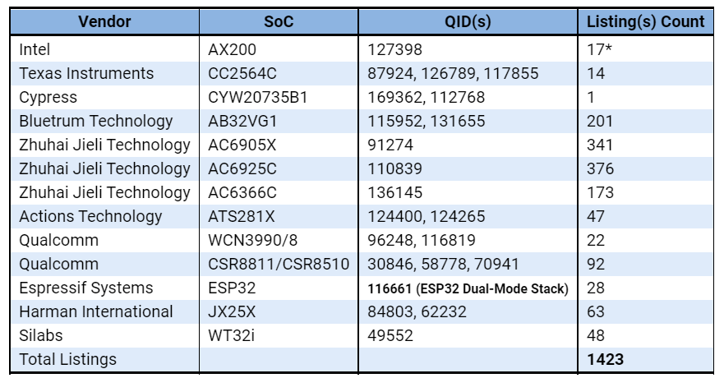Click the bold ESP32 Dual-Mode Stack QID

468,288
